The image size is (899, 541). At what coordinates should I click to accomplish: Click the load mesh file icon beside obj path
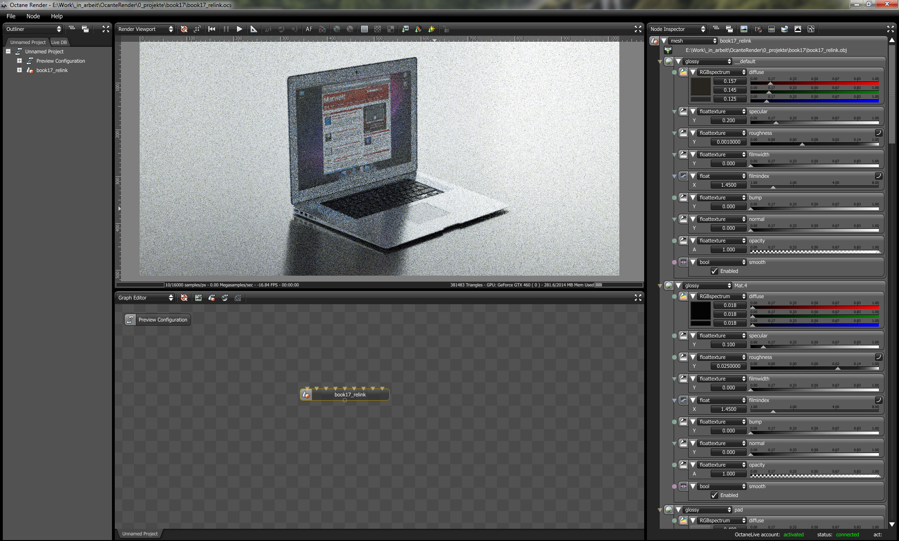tap(668, 50)
